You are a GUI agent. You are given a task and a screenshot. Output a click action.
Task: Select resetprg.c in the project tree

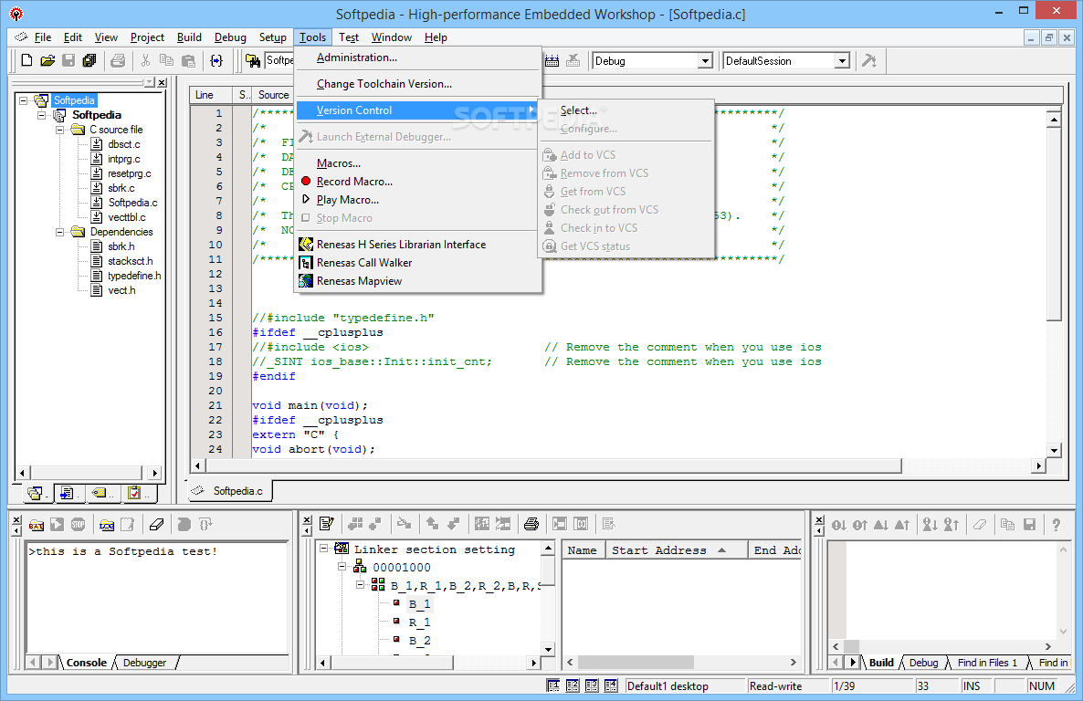[x=129, y=173]
